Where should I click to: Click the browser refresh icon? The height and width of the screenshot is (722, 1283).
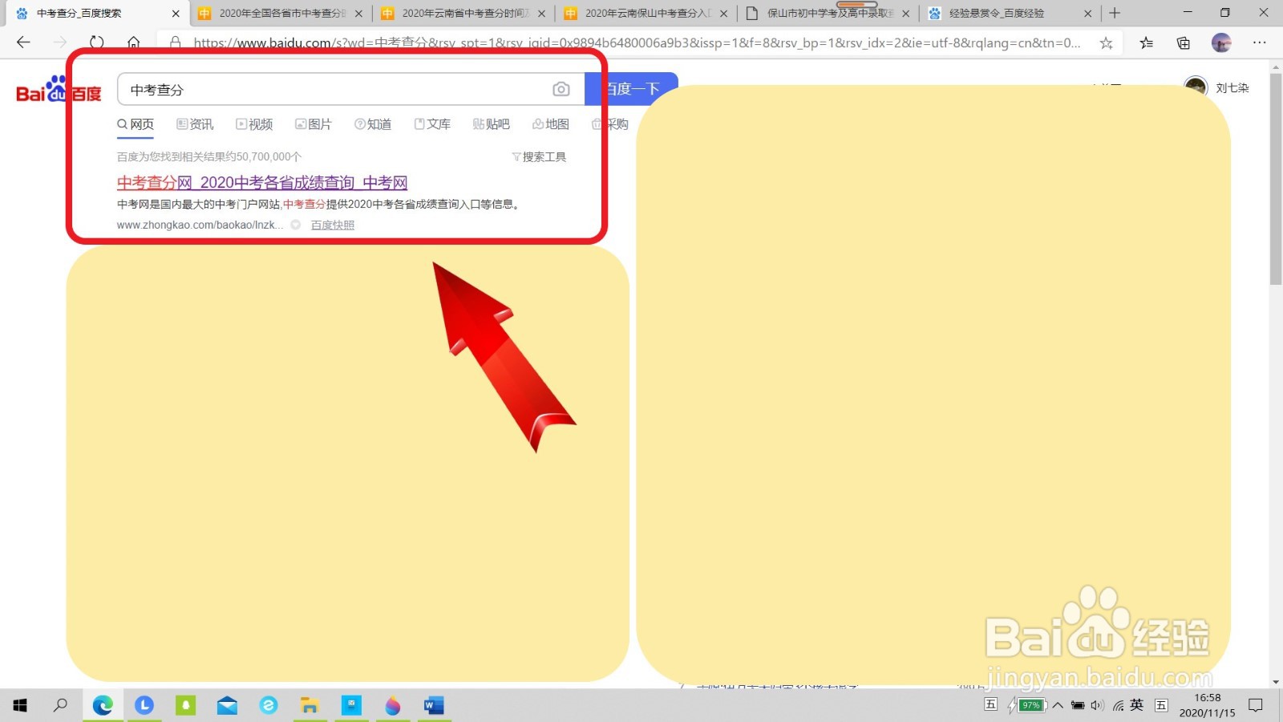click(x=97, y=43)
